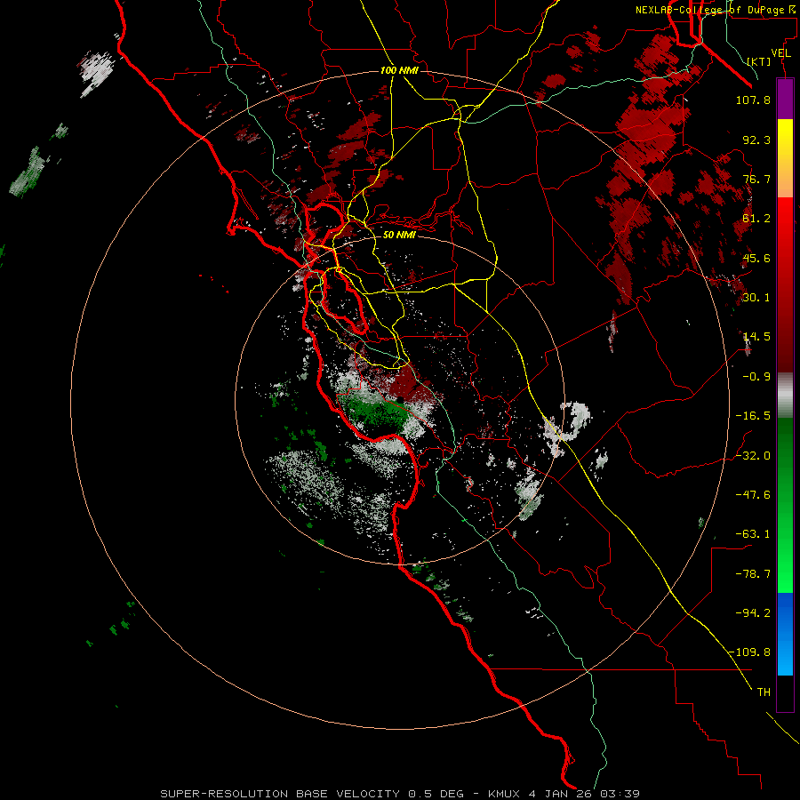Click the -0.9 velocity scale value
This screenshot has height=800, width=800.
[x=756, y=377]
